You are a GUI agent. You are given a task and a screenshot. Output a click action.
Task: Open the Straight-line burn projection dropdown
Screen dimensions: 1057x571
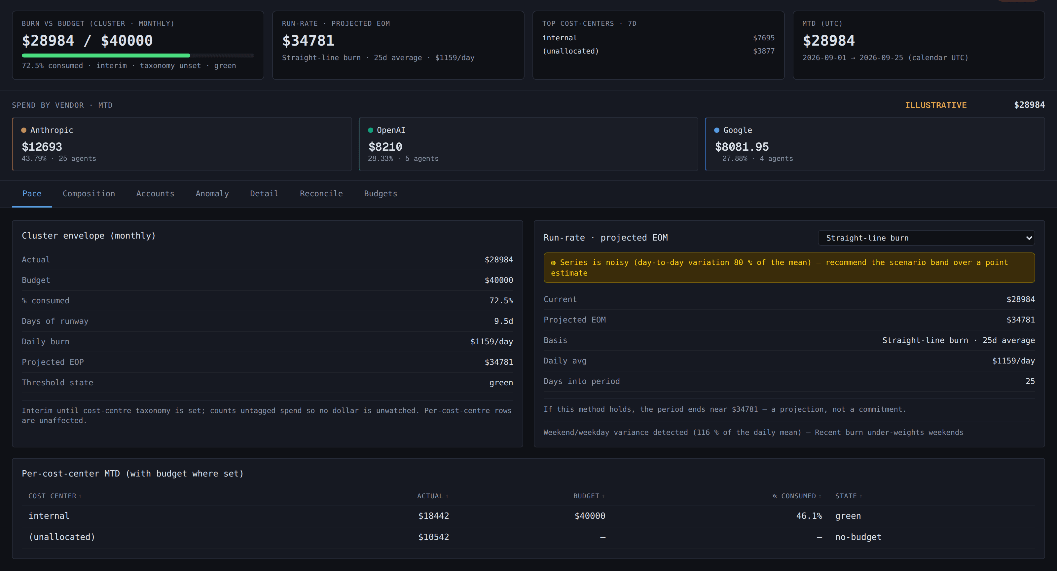(x=926, y=238)
